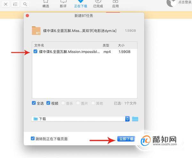This screenshot has width=192, height=158.
Task: Toggle the 音乐 filter checkbox
Action: tap(63, 103)
